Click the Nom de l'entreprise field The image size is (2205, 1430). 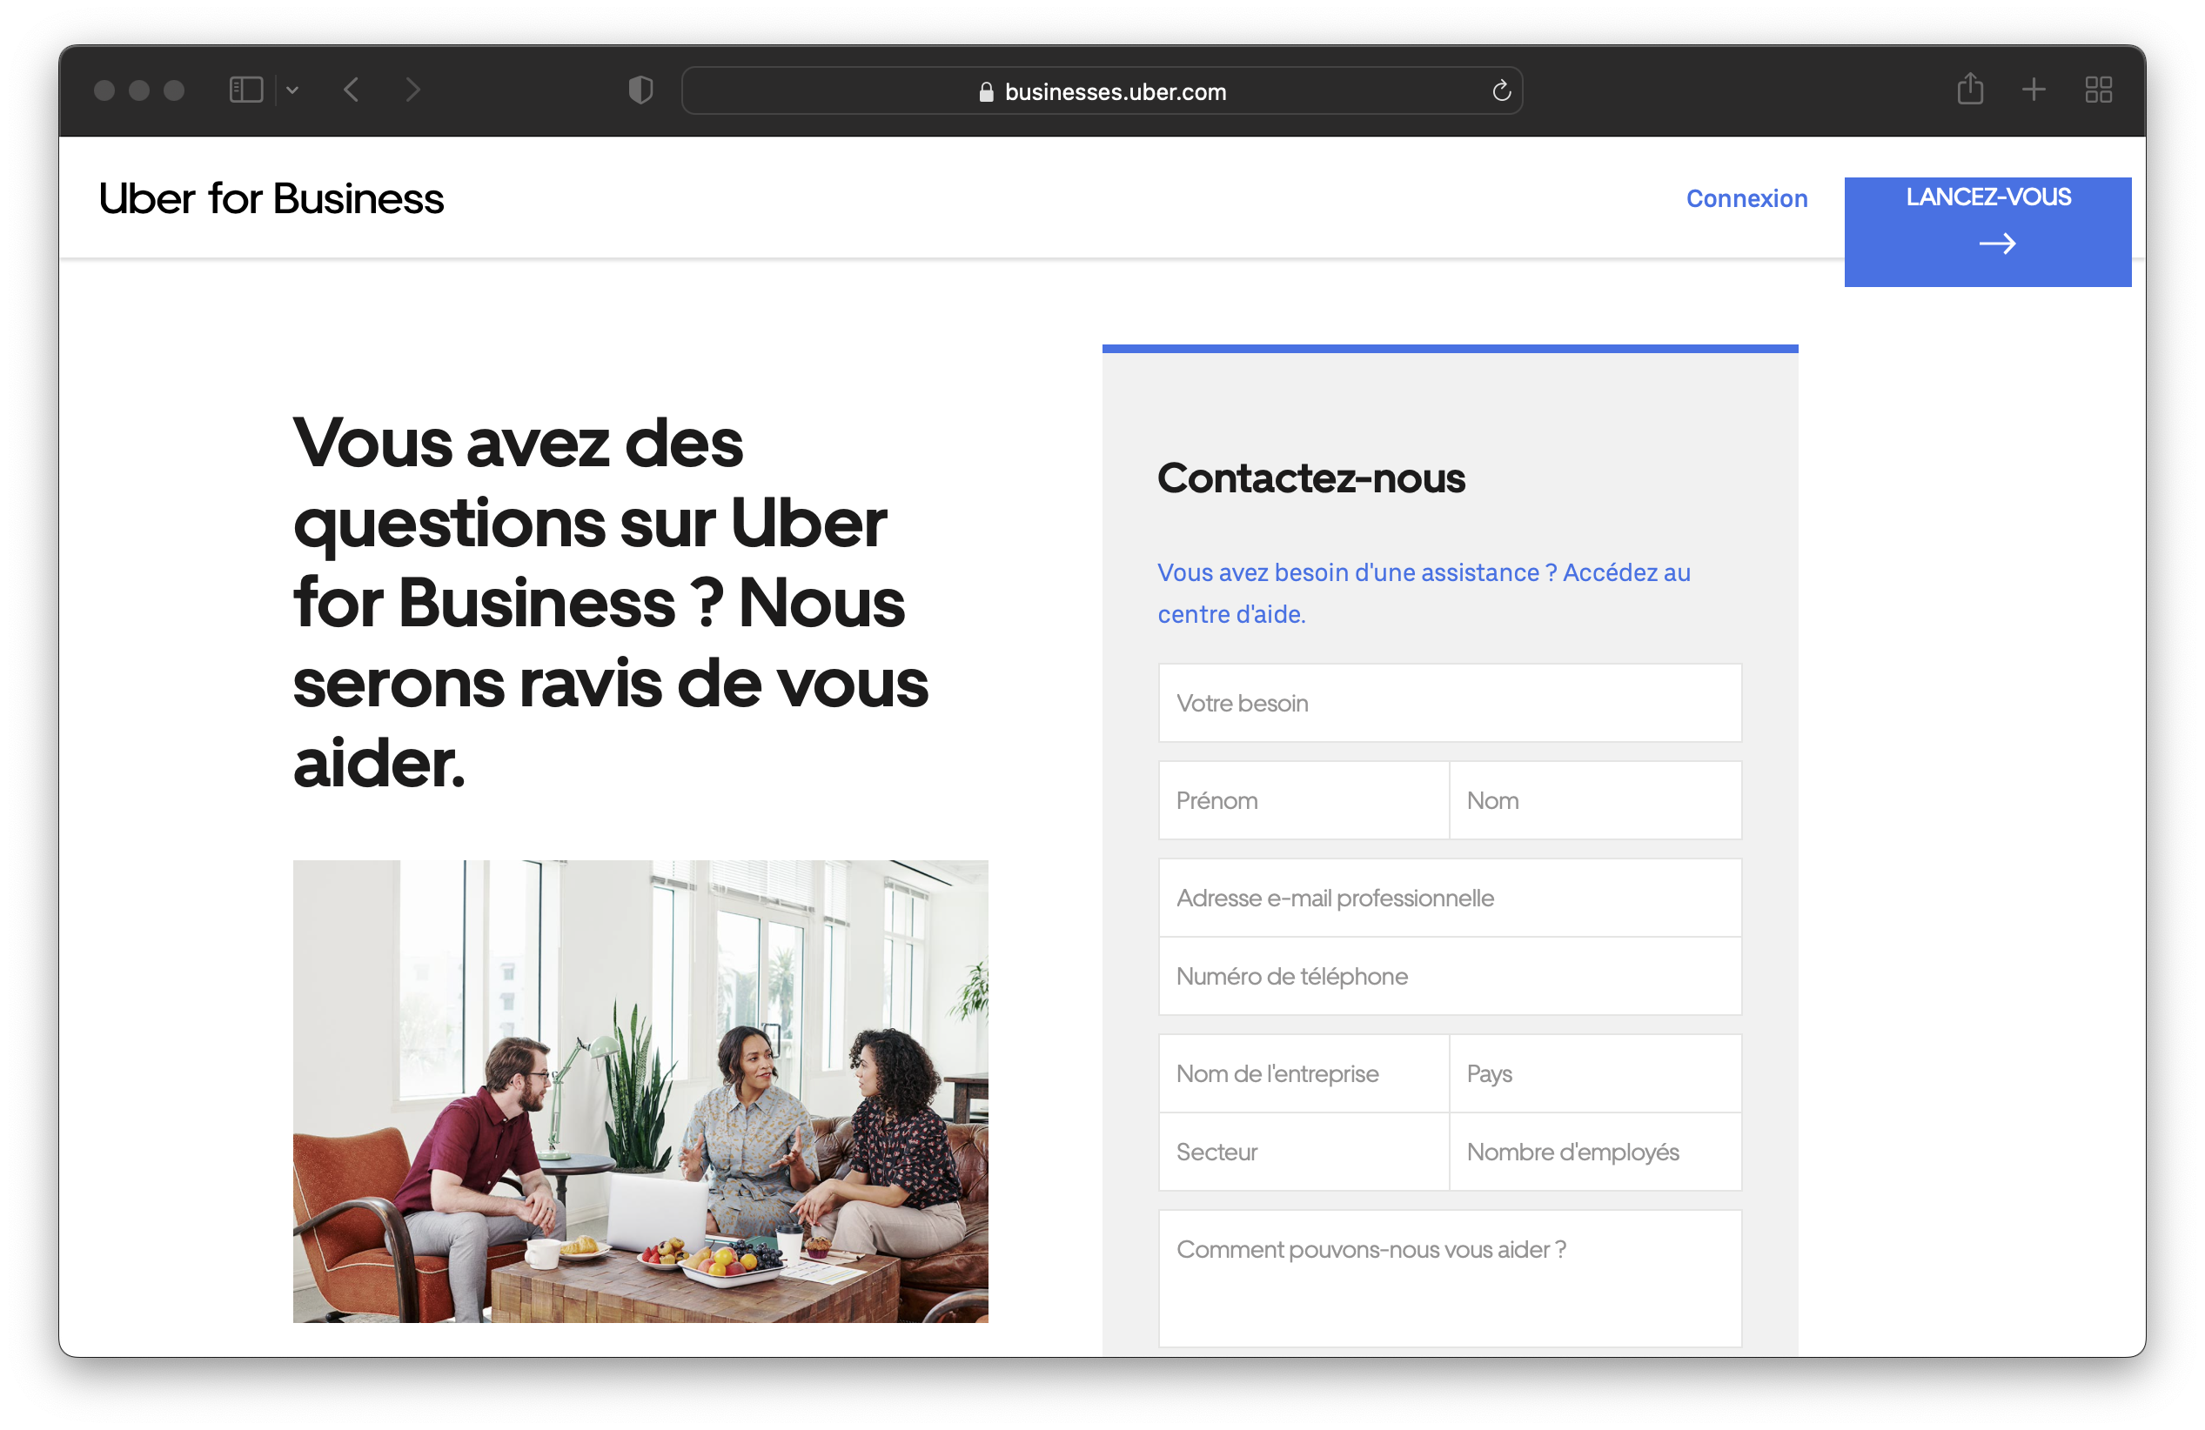click(x=1304, y=1073)
